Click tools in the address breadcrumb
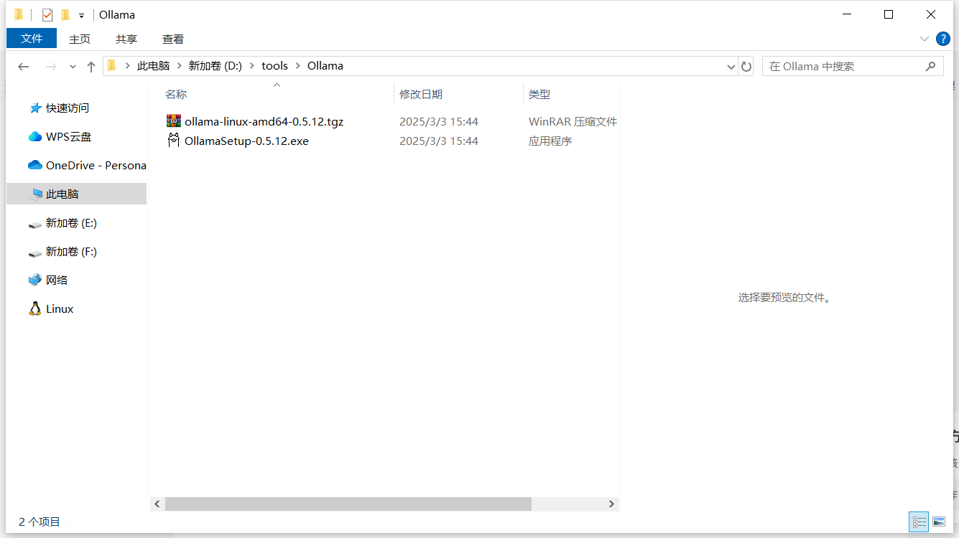959x538 pixels. 274,65
